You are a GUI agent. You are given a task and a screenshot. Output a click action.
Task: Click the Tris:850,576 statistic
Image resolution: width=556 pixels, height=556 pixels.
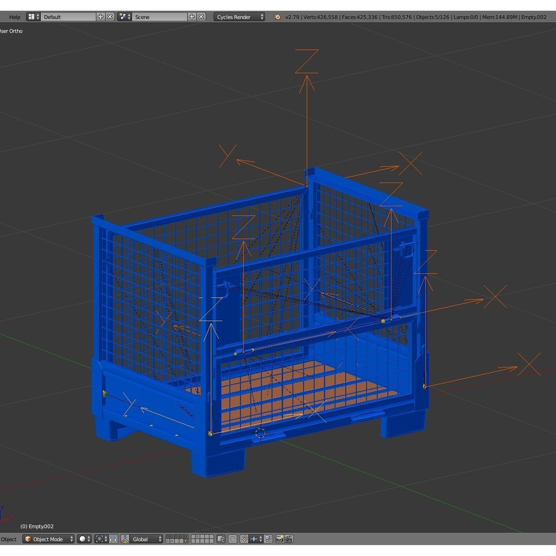[x=396, y=17]
